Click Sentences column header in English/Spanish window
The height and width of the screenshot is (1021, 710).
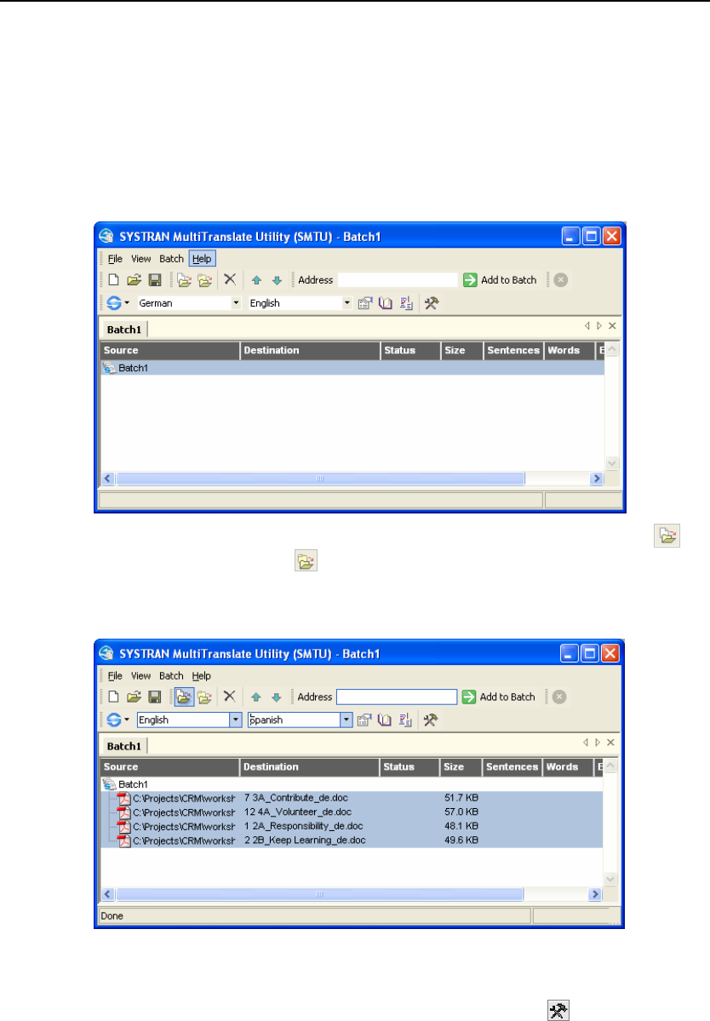coord(512,767)
